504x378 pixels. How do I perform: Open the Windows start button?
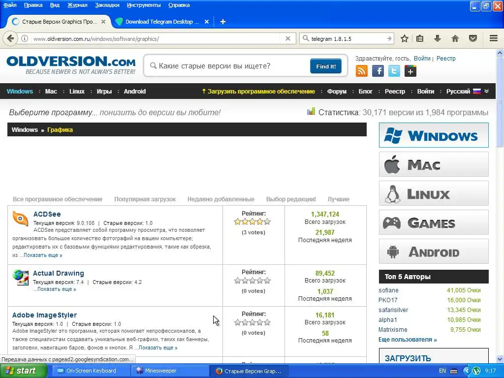coord(23,371)
